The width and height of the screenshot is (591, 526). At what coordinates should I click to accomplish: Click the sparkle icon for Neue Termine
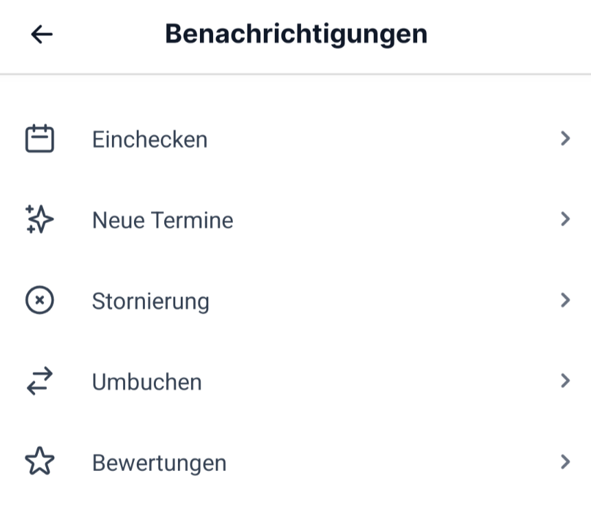[40, 219]
